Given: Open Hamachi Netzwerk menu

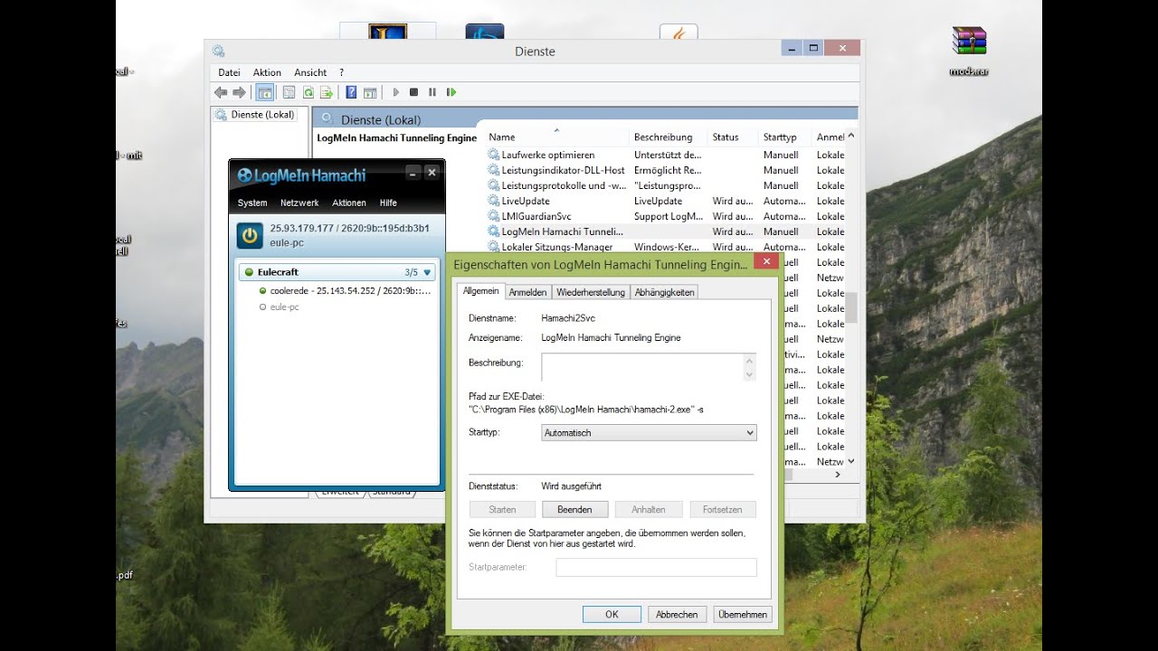Looking at the screenshot, I should (x=299, y=203).
